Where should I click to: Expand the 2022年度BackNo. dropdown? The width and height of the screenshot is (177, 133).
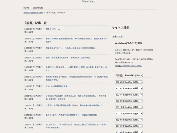[x=129, y=107]
